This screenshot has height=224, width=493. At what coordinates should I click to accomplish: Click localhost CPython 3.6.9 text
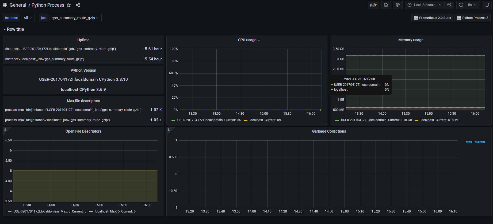83,90
